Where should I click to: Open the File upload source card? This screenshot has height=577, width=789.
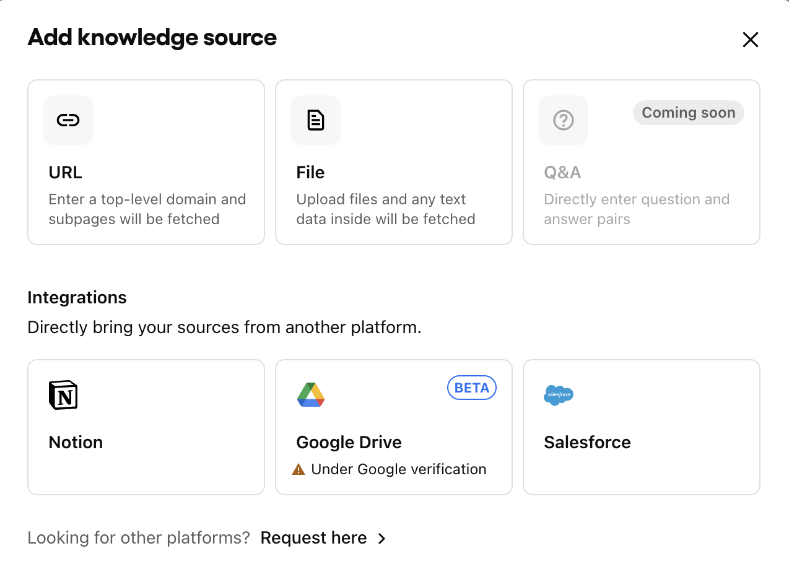[x=393, y=162]
